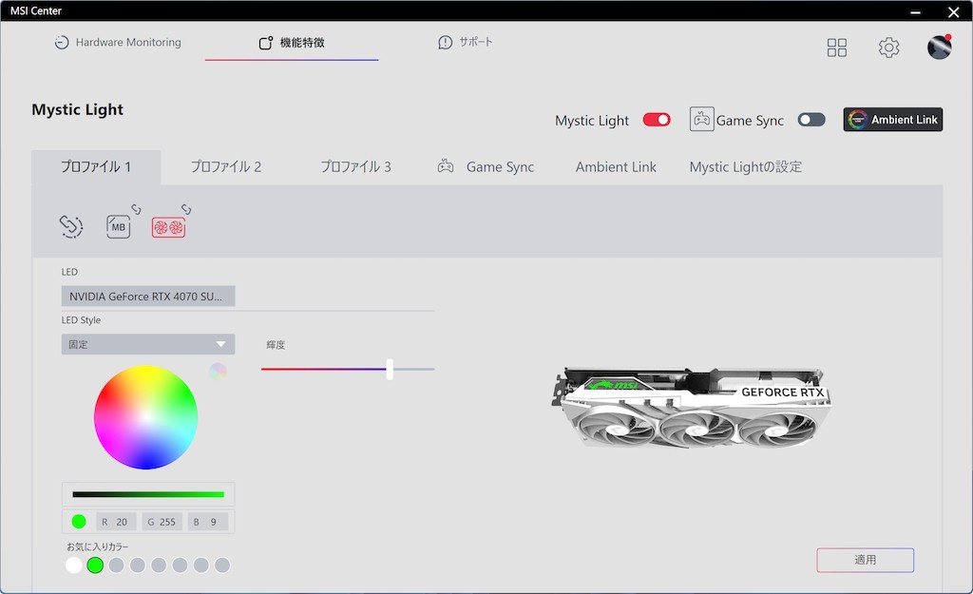Switch to the 機能特徴 tab
Screen dimensions: 973x594
292,42
